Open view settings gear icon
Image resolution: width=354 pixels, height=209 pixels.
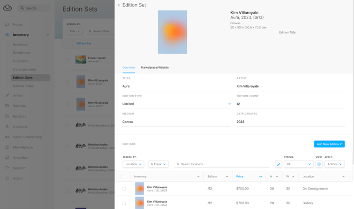coord(319,164)
